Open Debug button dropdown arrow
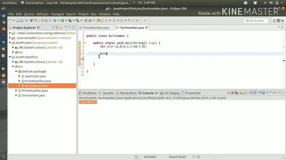 pos(59,20)
